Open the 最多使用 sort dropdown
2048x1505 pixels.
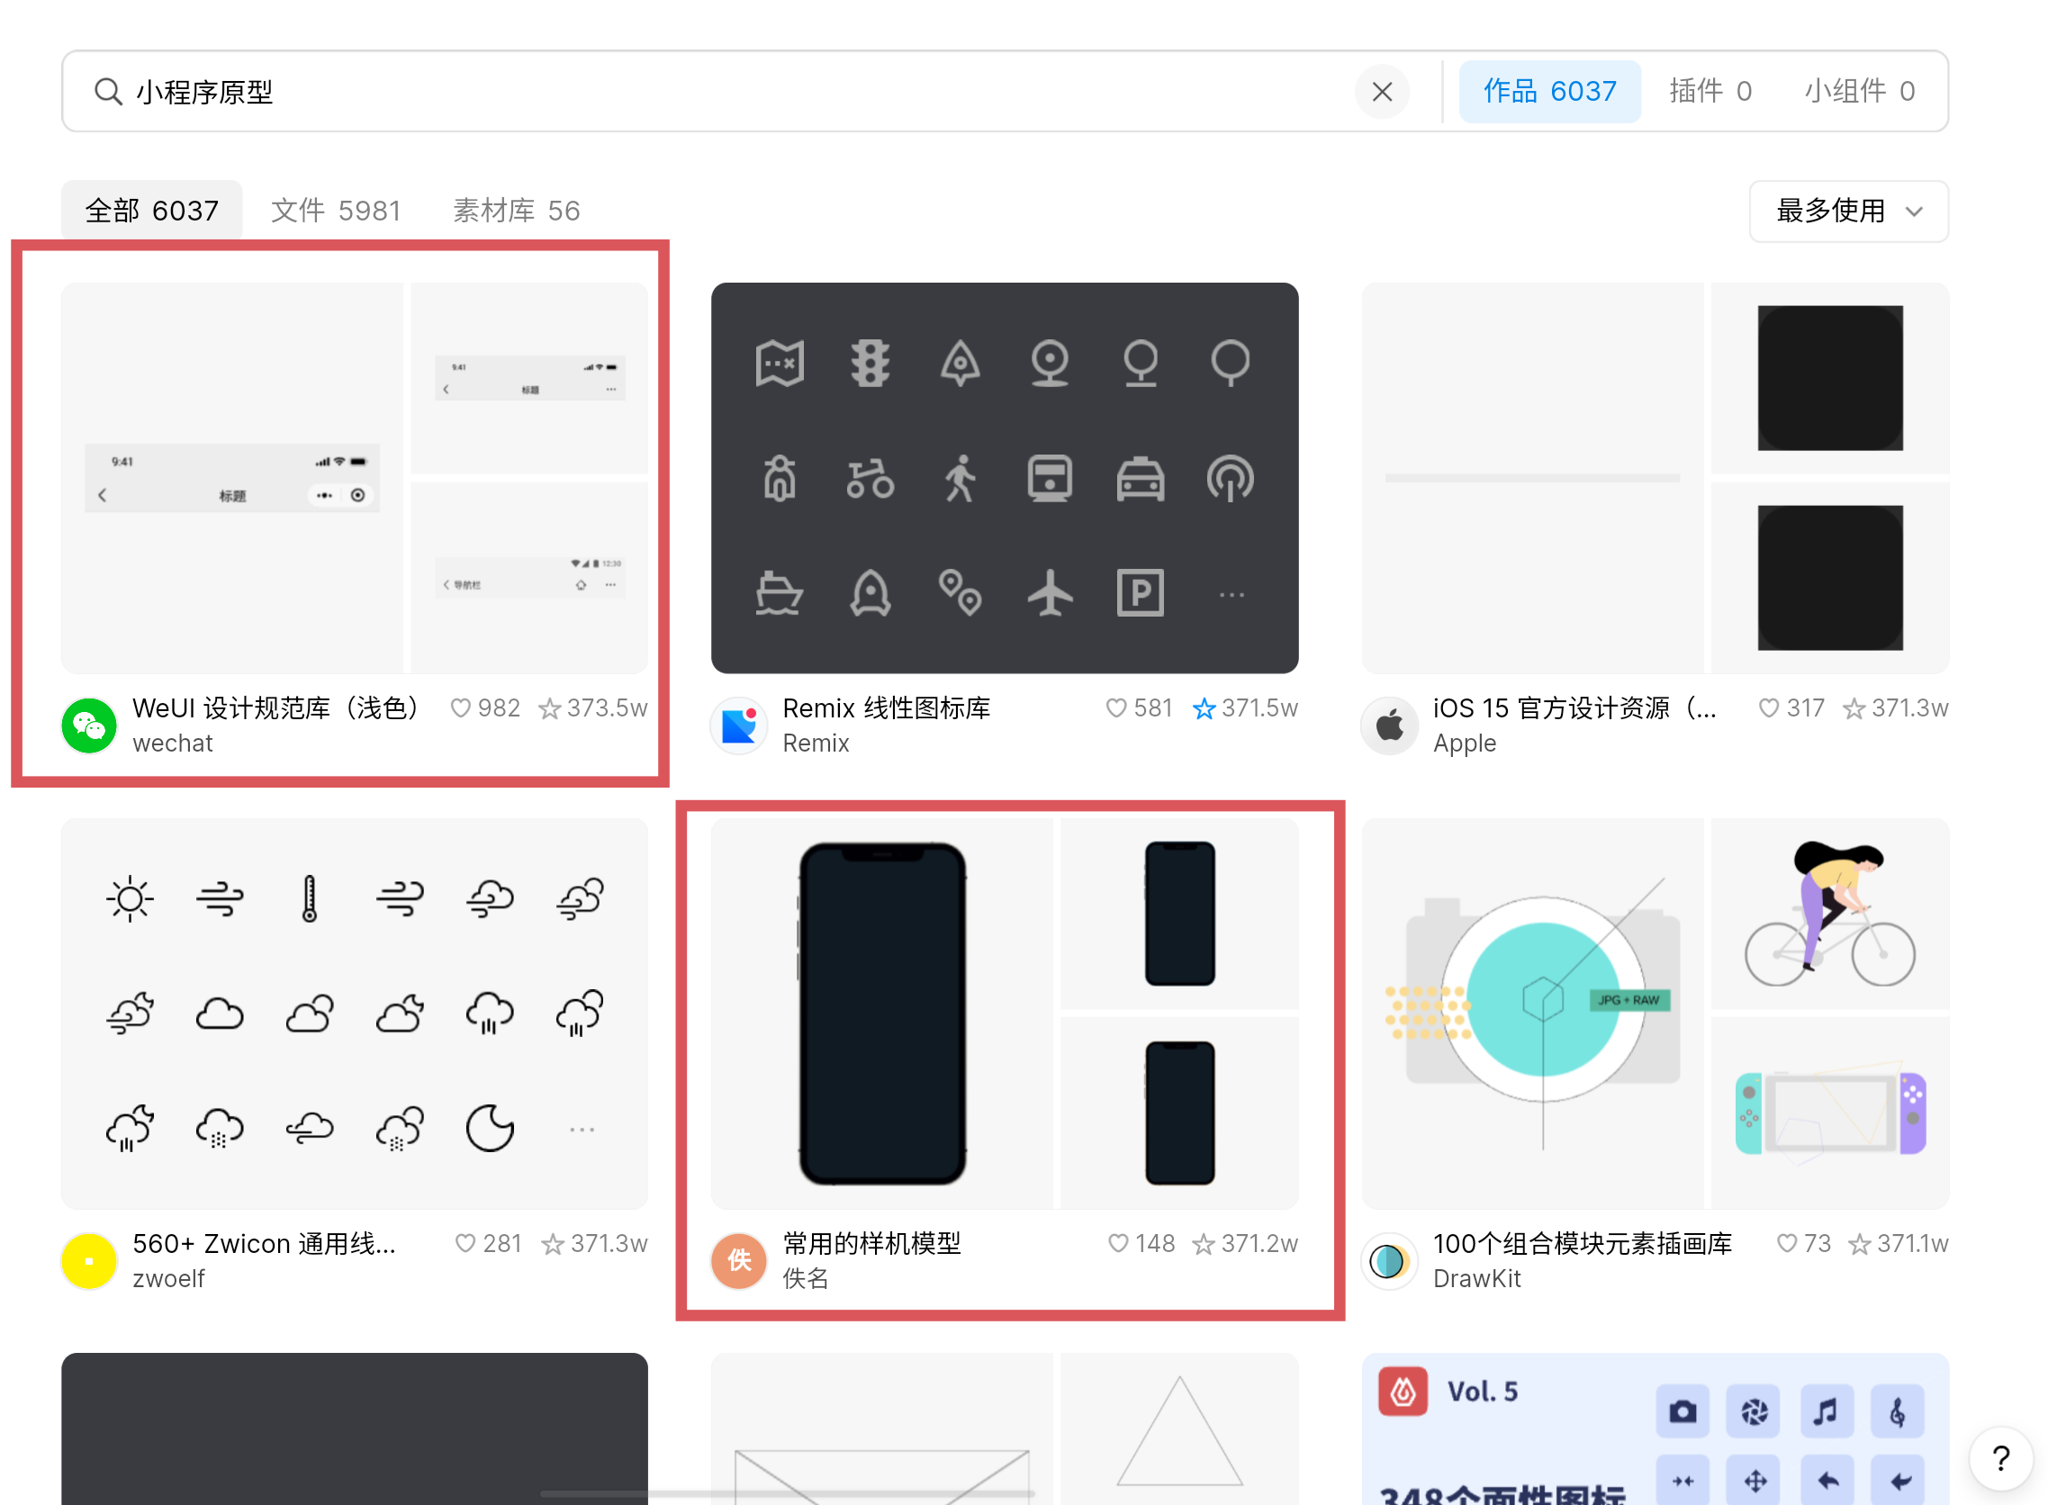[1847, 211]
